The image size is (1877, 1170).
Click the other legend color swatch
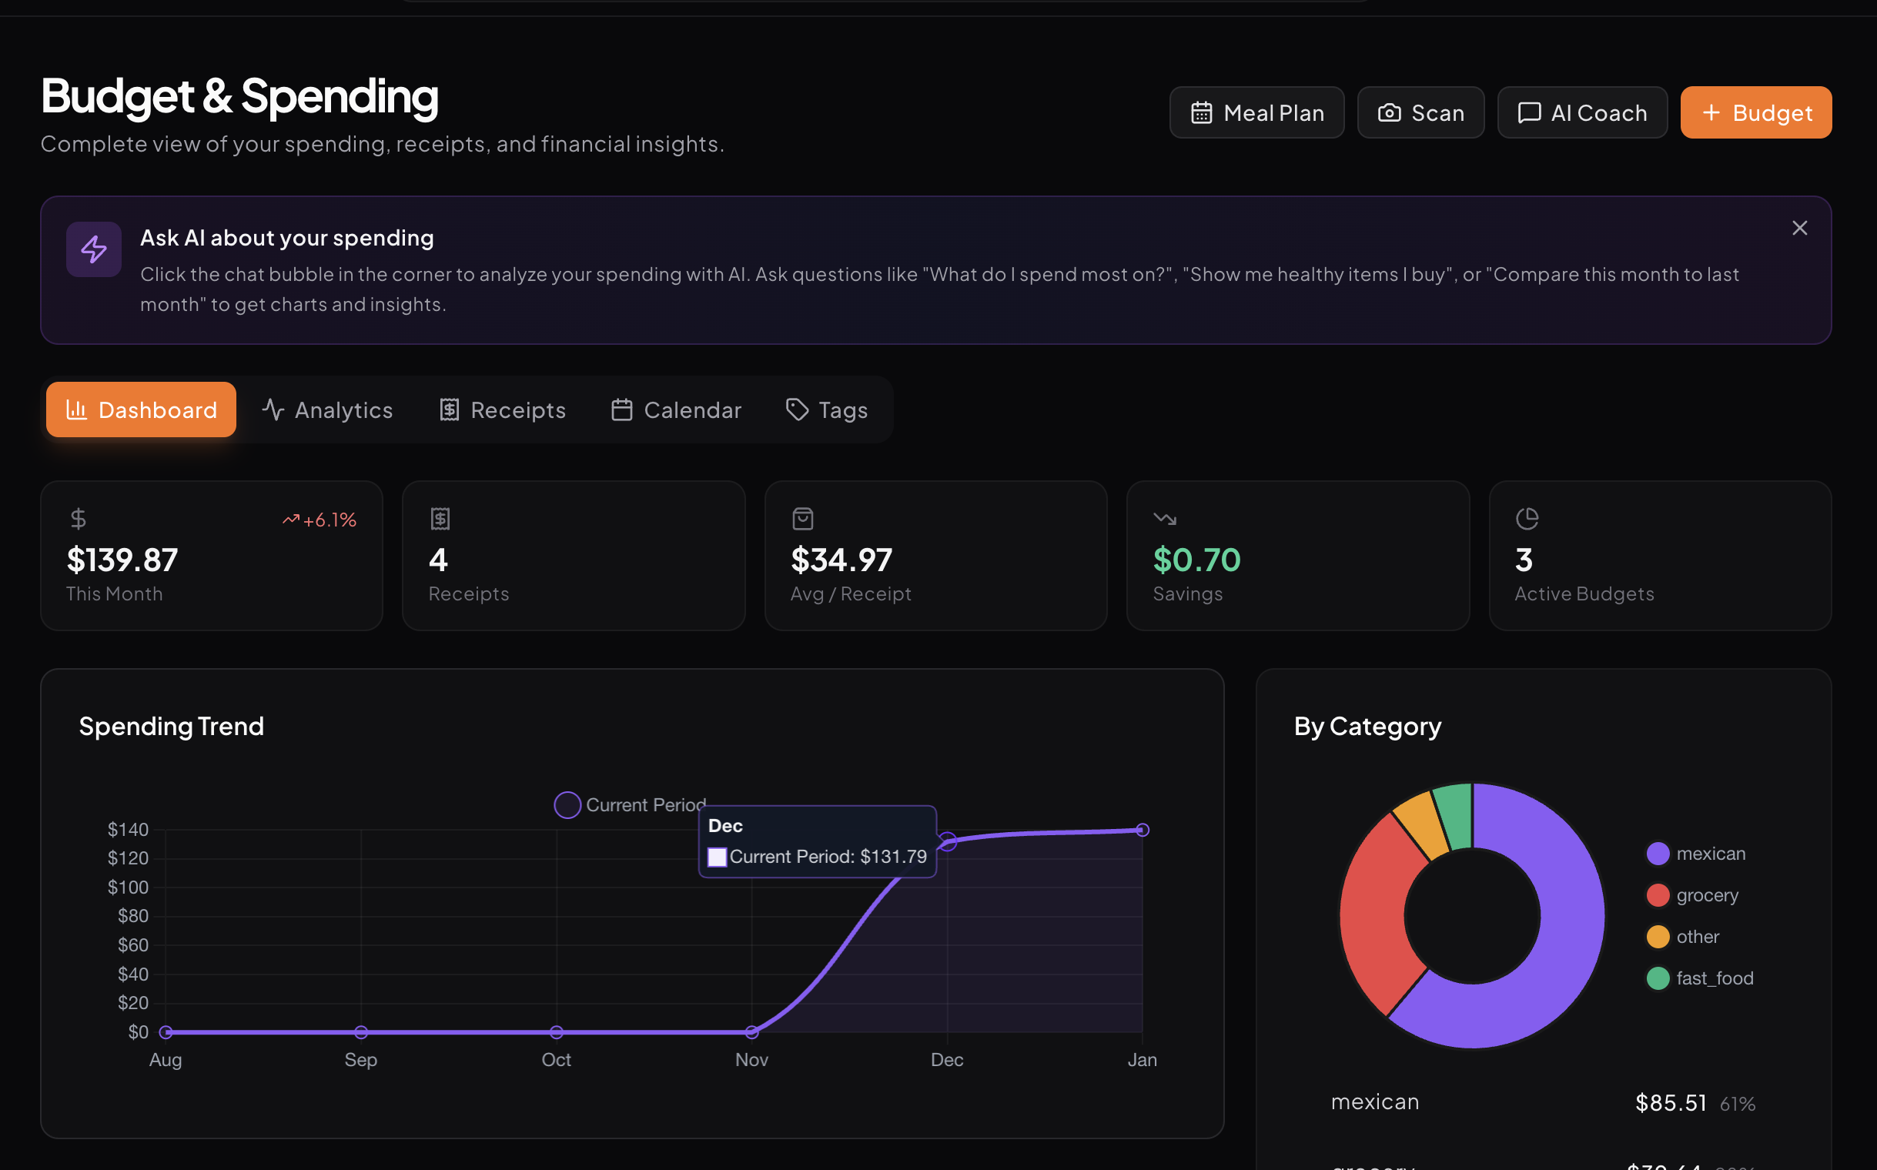pyautogui.click(x=1657, y=936)
